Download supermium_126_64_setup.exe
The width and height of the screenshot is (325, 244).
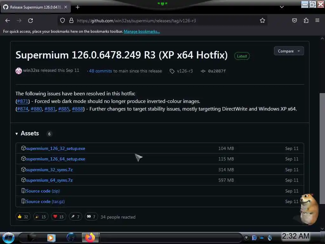(55, 159)
